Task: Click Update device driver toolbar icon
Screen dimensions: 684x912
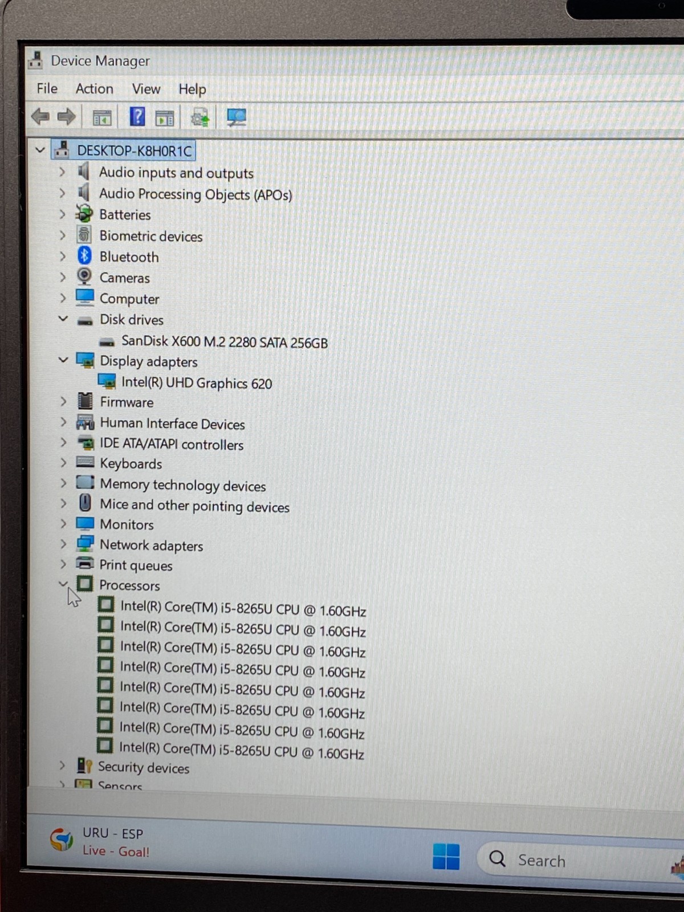Action: [x=200, y=118]
